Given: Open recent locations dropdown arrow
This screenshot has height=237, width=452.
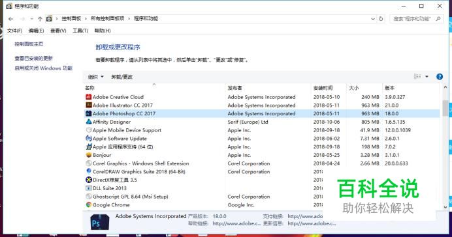Looking at the screenshot, I should pyautogui.click(x=32, y=19).
